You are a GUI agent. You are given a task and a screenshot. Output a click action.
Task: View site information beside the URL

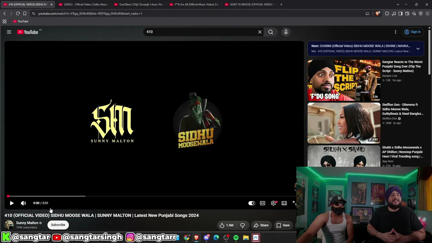pos(33,13)
